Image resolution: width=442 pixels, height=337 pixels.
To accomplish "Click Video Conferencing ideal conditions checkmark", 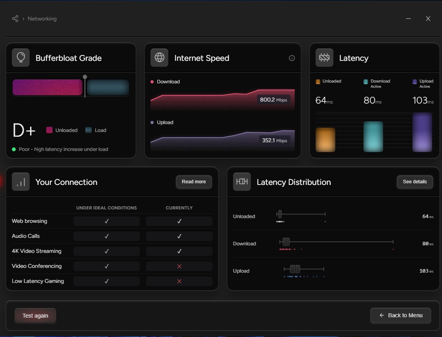I will (x=107, y=266).
